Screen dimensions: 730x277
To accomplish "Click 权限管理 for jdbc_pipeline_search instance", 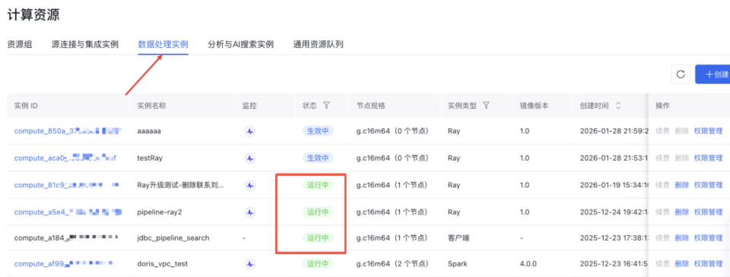I will 708,238.
